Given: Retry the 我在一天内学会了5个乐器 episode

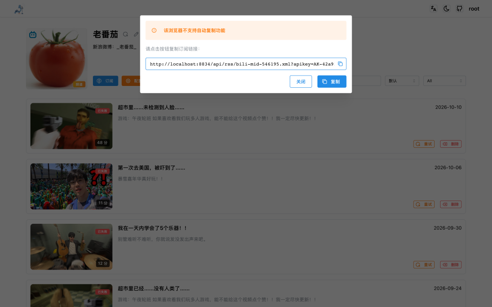Looking at the screenshot, I should [x=424, y=265].
